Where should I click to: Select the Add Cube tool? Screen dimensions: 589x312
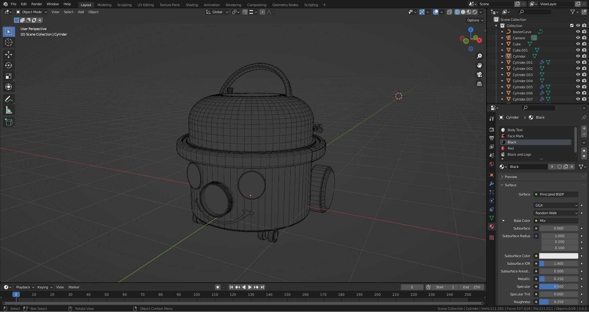[x=9, y=122]
